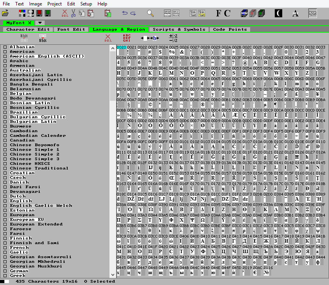
Task: Check the French language checkbox
Action: (5, 247)
